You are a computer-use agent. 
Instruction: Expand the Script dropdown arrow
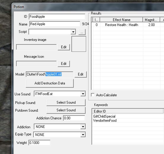(x=73, y=32)
